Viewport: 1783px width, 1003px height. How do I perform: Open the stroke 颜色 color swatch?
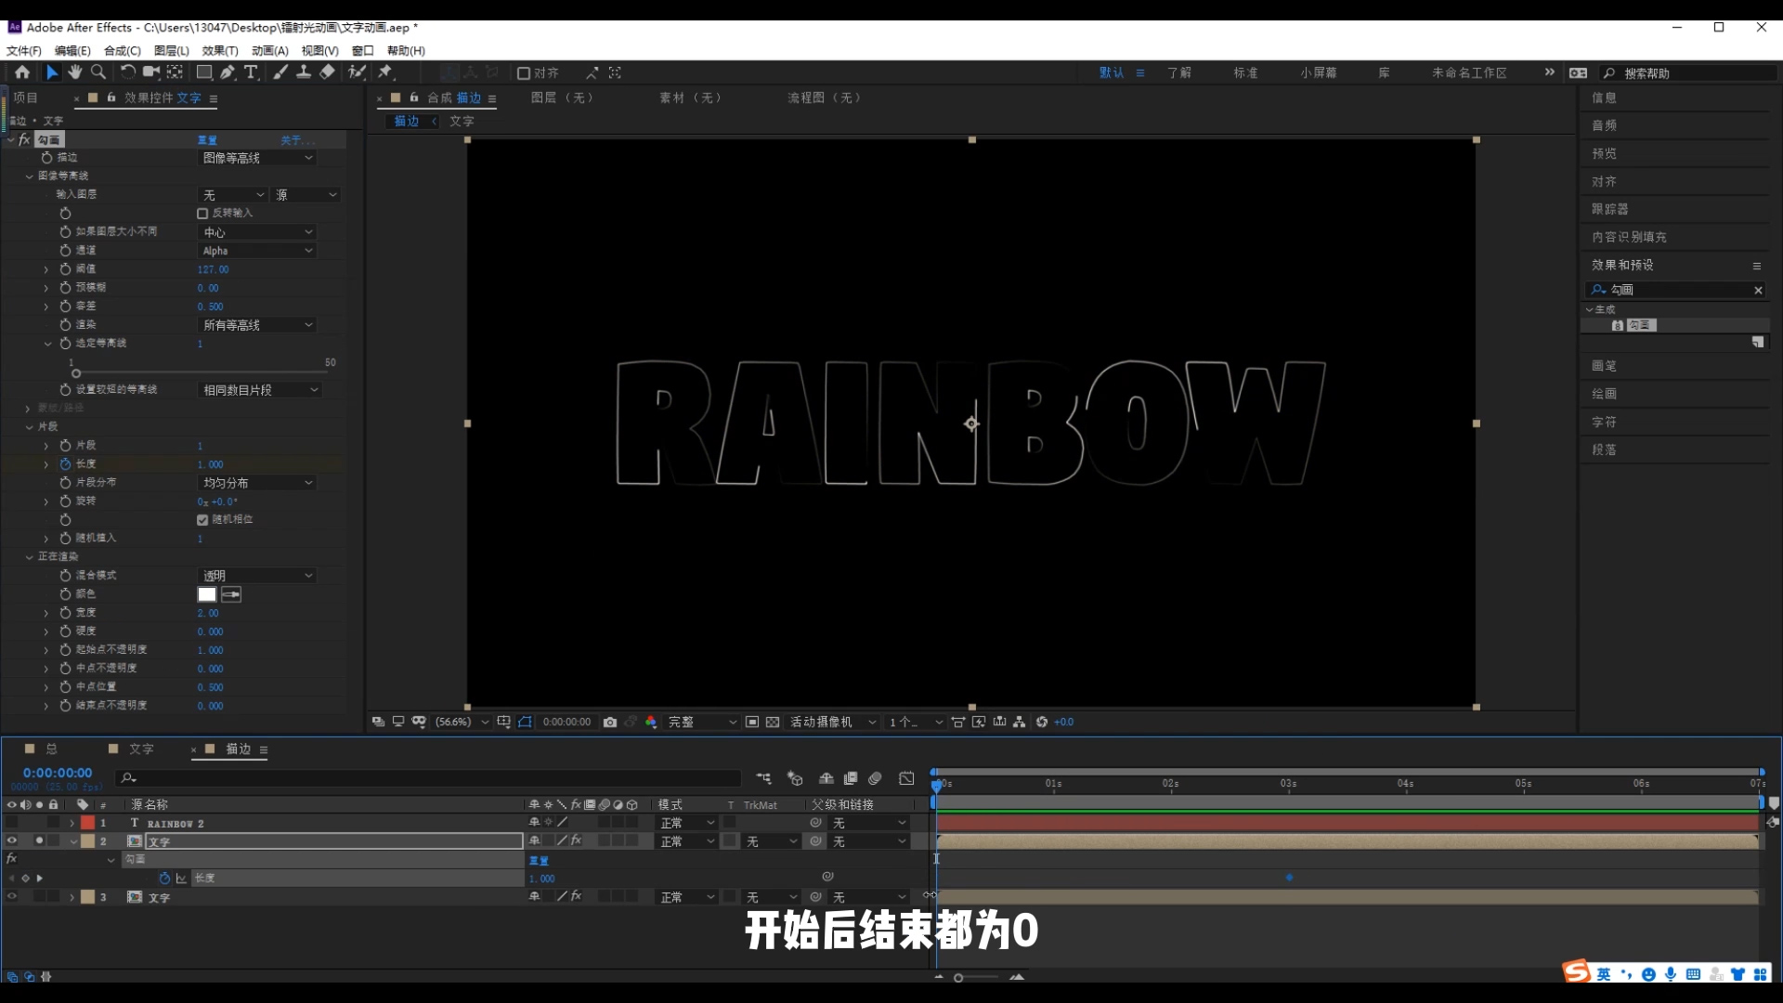click(206, 594)
